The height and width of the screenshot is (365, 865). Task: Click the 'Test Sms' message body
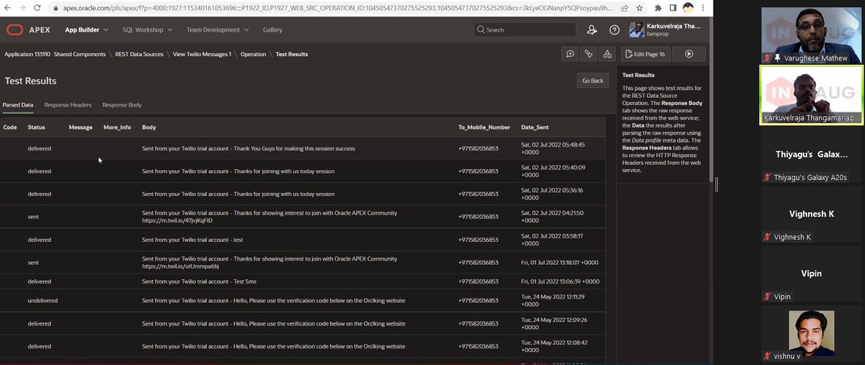pyautogui.click(x=199, y=281)
